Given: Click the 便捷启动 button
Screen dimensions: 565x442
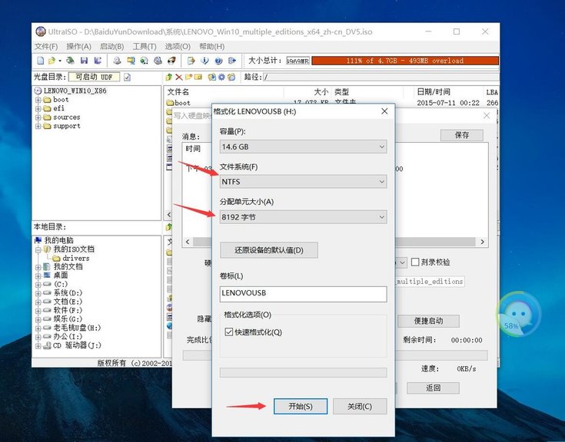Looking at the screenshot, I should pos(428,321).
